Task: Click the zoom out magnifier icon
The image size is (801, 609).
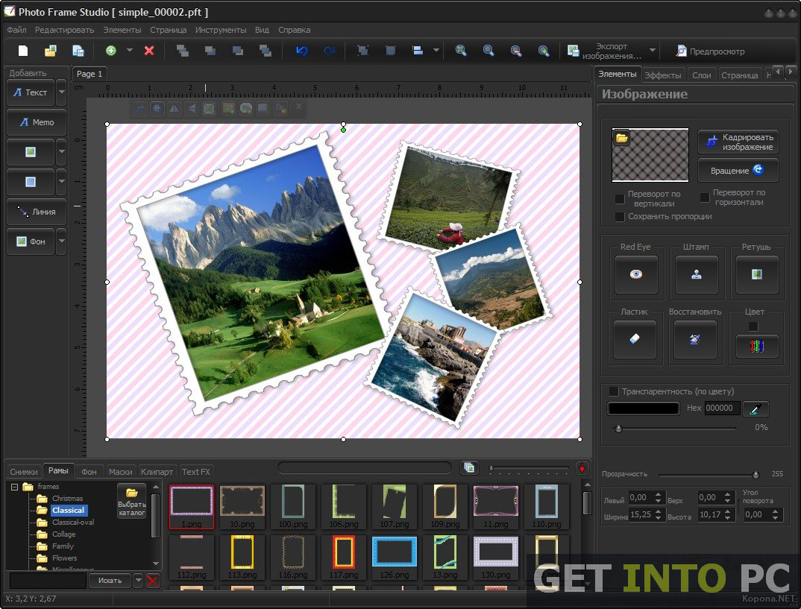Action: tap(516, 51)
